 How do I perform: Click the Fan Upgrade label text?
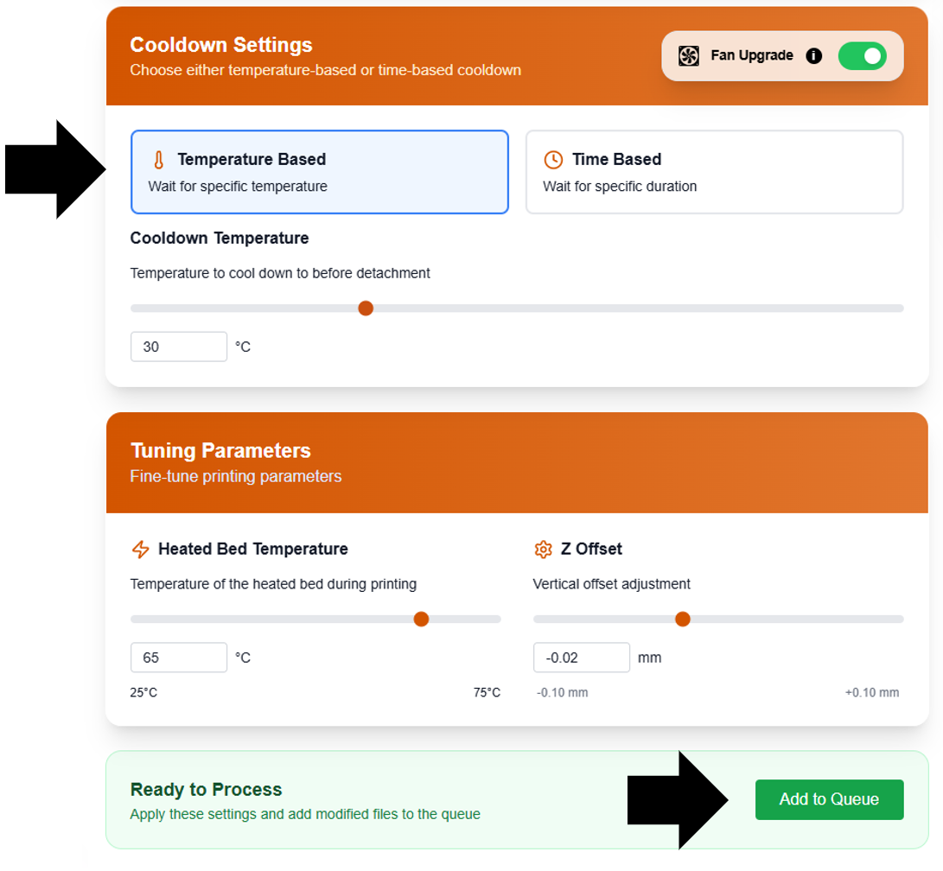click(751, 55)
